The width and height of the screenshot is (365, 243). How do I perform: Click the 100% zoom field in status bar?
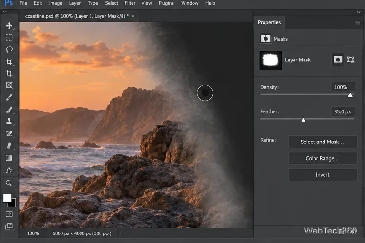pos(33,233)
